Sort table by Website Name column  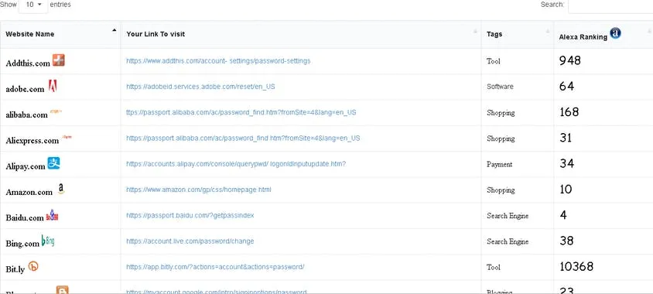[60, 34]
